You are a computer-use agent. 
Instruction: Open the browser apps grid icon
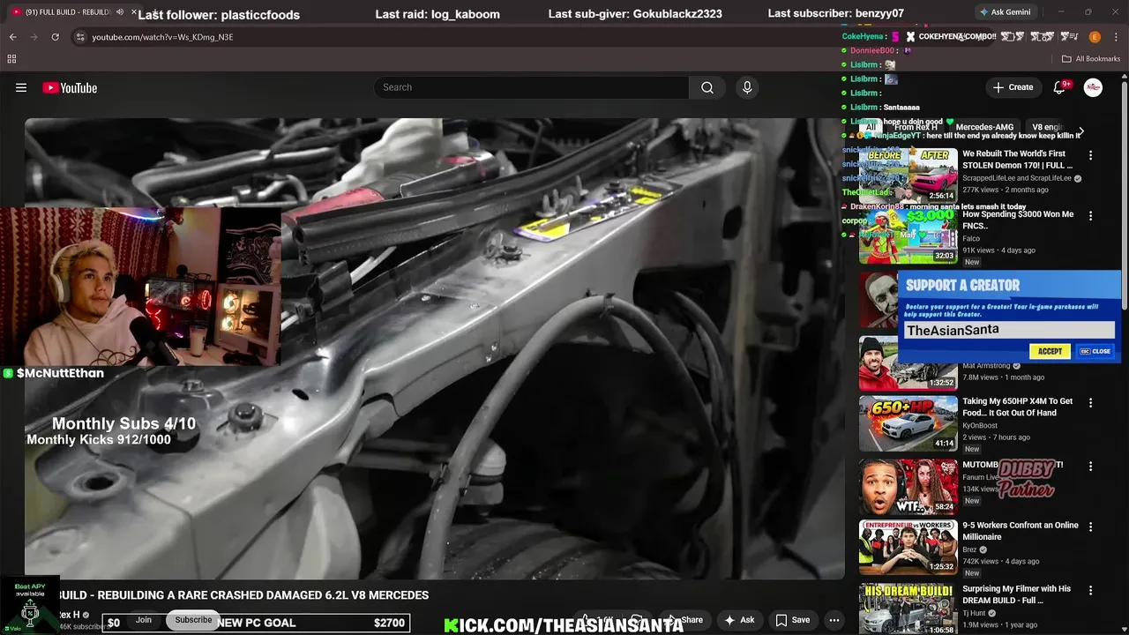(x=11, y=59)
